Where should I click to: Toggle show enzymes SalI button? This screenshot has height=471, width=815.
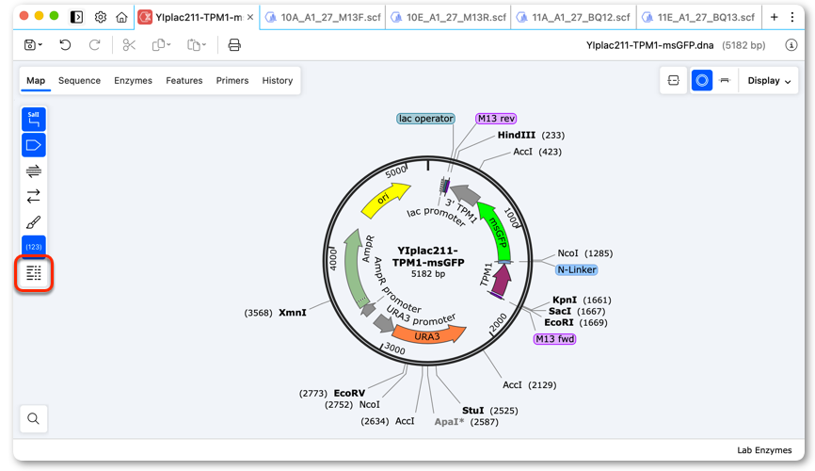click(x=34, y=120)
